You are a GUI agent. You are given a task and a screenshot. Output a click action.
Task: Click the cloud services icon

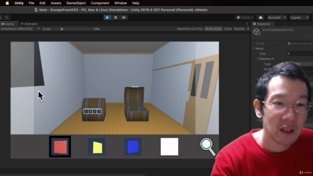point(261,18)
